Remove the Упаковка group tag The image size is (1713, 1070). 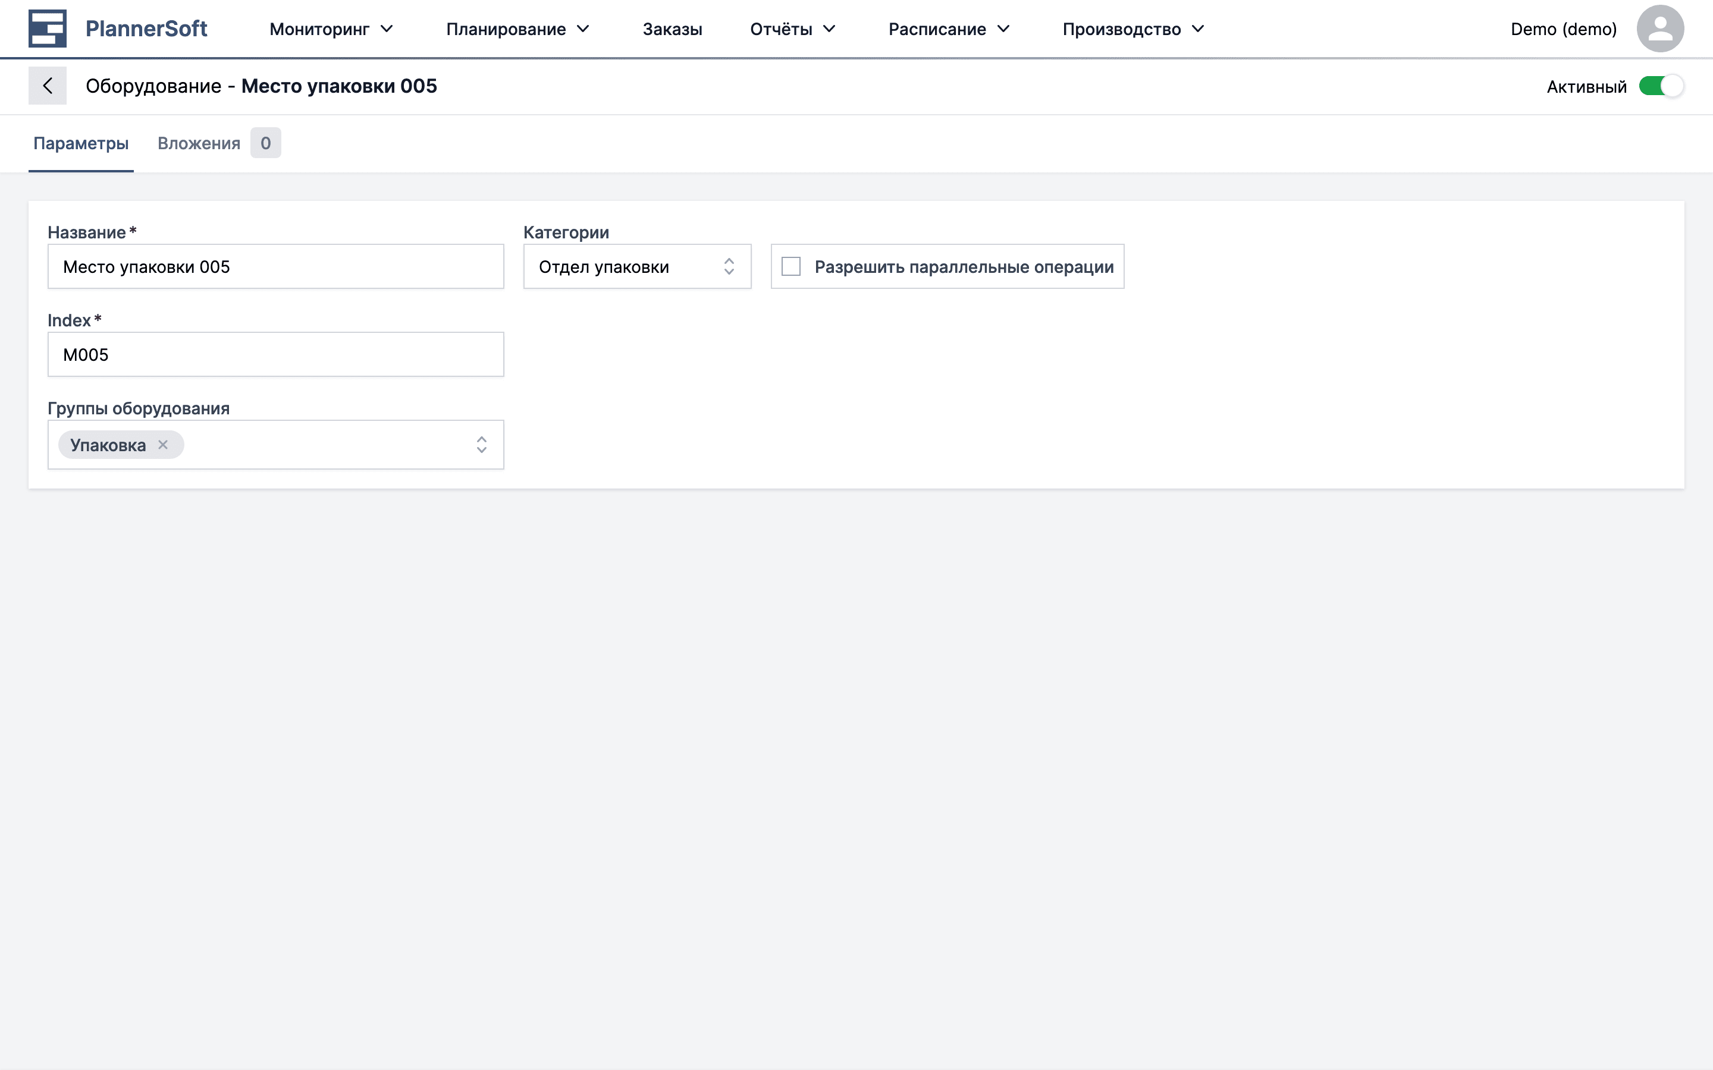click(x=164, y=445)
